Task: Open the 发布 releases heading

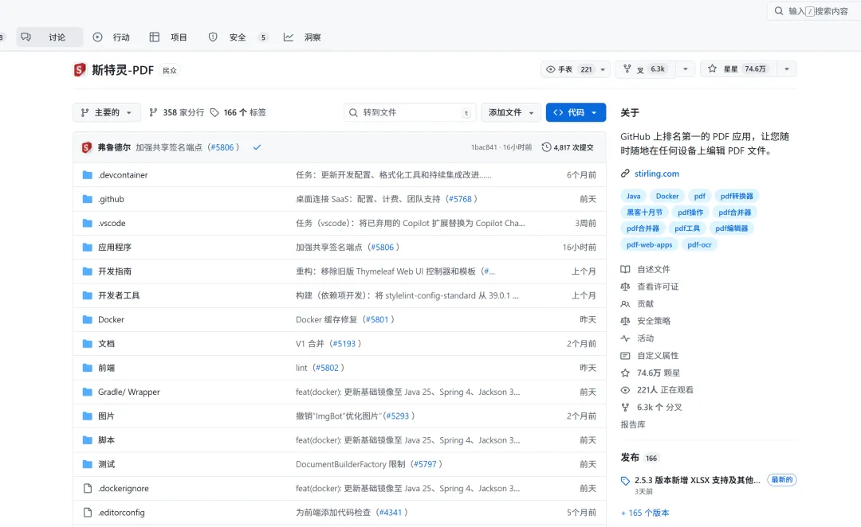Action: coord(630,458)
